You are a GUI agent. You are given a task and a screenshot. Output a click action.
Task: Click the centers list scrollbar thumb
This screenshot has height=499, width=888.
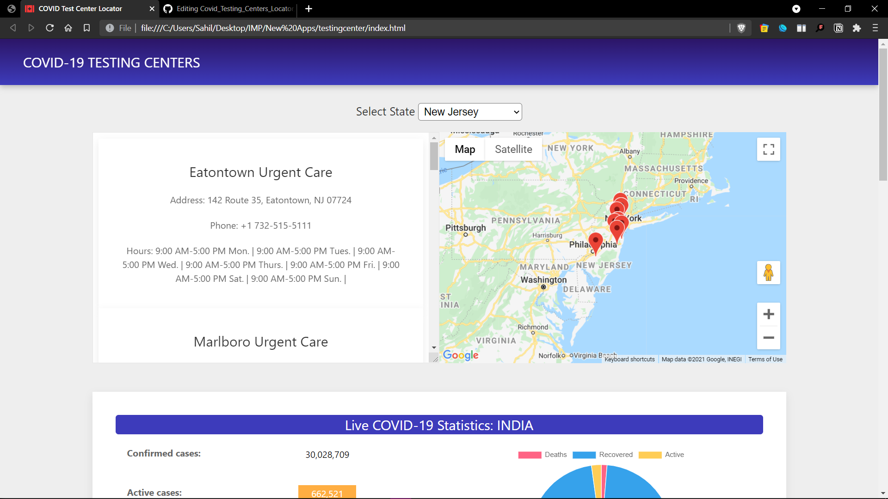[x=434, y=156]
